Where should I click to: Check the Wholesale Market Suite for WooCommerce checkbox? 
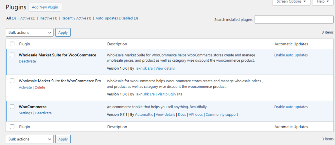coord(12,55)
